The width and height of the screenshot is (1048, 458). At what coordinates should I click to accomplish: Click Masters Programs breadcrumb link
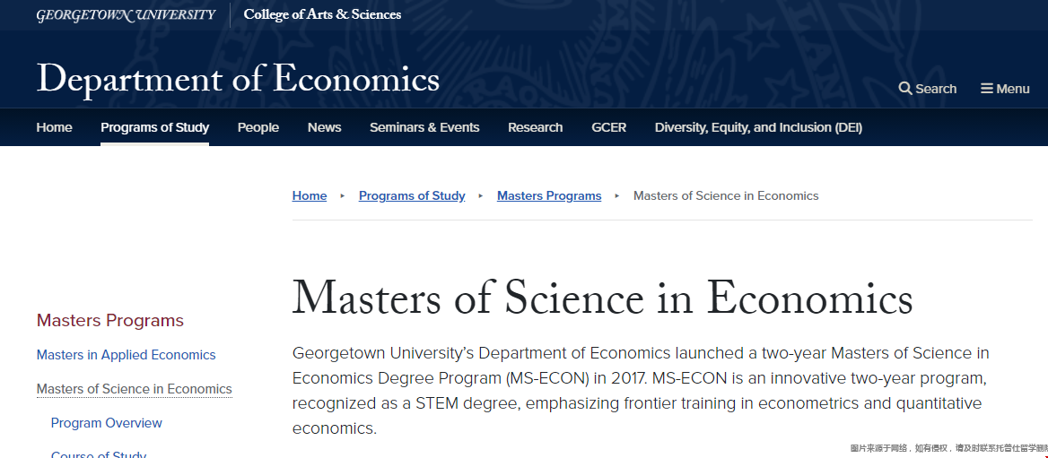[549, 195]
